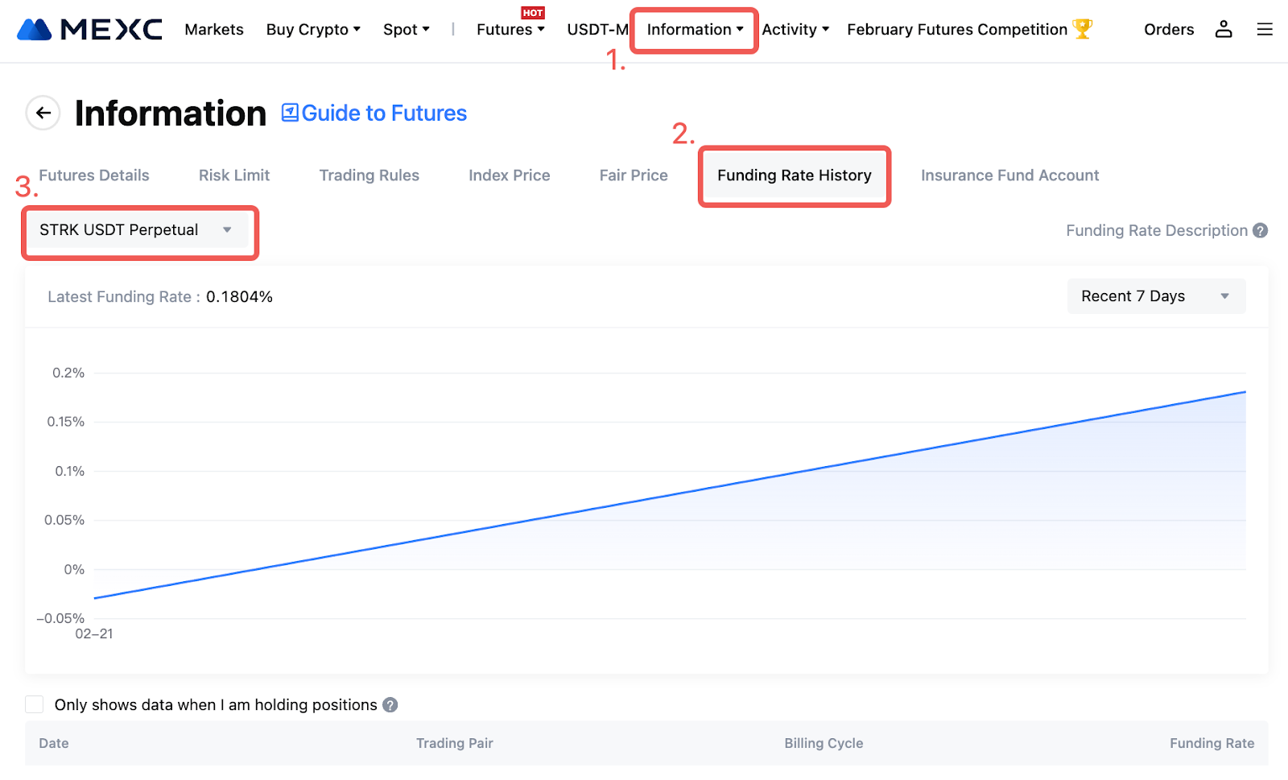
Task: Open the Insurance Fund Account tab
Action: (1009, 175)
